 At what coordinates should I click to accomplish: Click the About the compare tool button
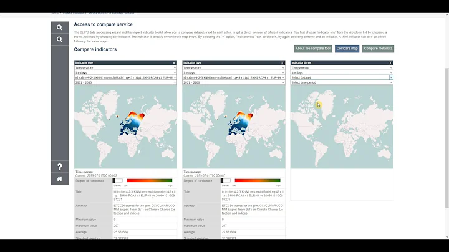tap(313, 49)
